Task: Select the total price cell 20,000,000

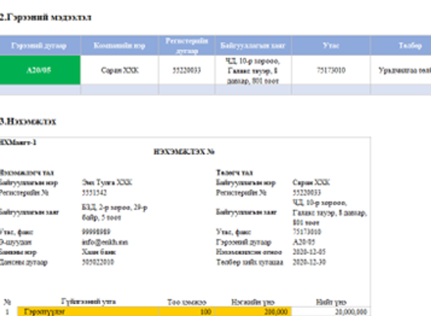Action: (331, 312)
